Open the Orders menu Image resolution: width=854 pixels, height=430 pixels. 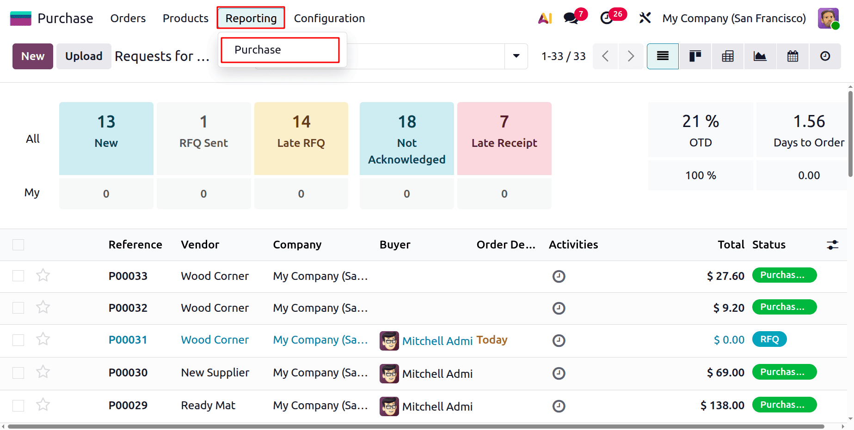click(128, 18)
